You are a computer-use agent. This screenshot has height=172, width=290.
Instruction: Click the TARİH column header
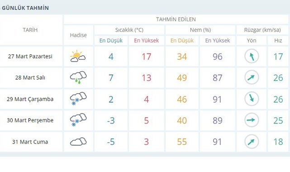click(x=30, y=30)
